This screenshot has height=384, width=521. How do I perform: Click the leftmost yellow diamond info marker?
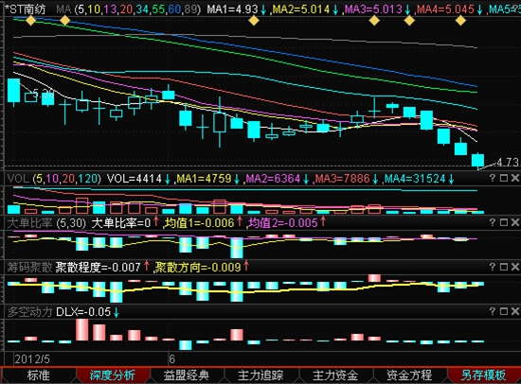click(x=30, y=21)
